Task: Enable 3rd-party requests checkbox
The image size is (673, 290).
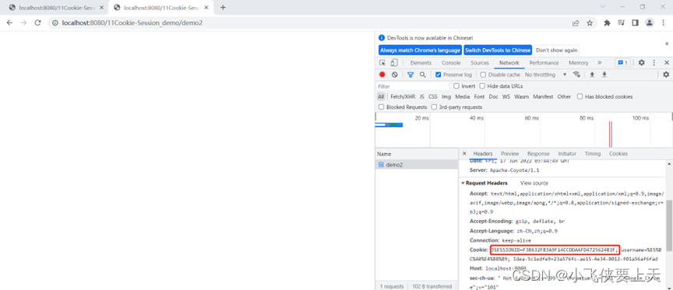Action: pos(434,107)
